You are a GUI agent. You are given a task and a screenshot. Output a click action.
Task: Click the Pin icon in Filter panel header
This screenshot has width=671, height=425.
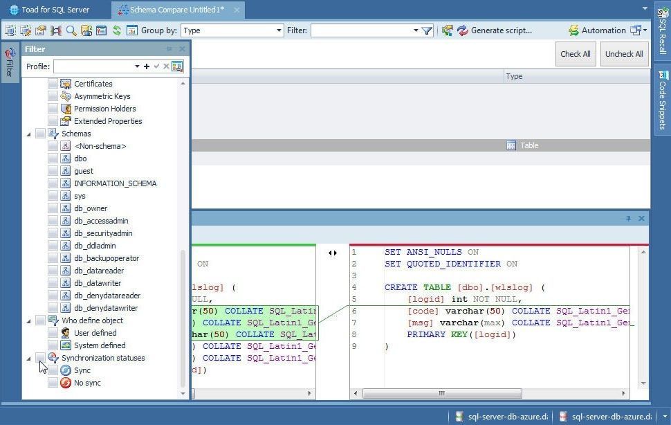click(x=169, y=49)
